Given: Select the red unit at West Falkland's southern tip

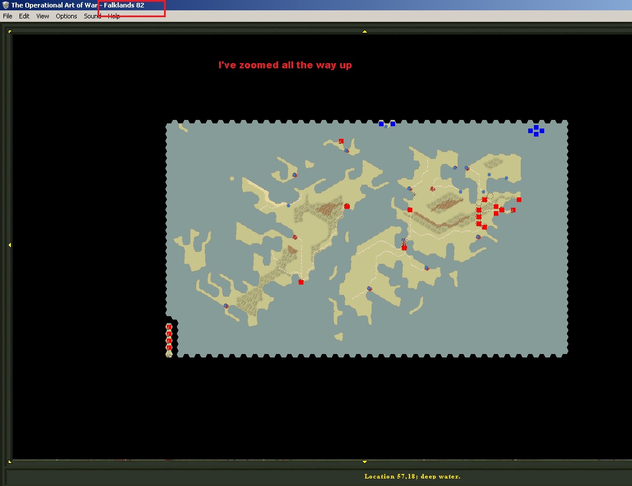Looking at the screenshot, I should point(301,282).
